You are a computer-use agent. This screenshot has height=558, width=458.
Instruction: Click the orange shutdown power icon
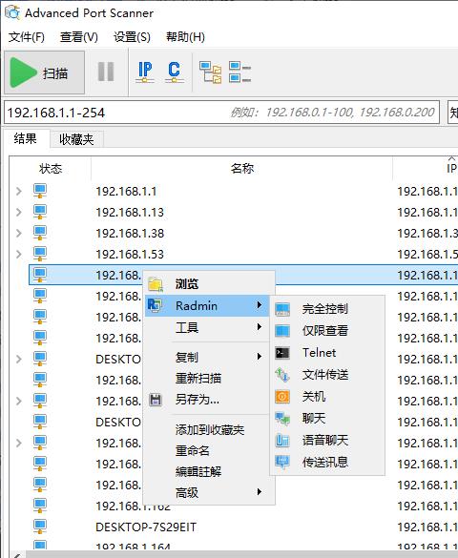(x=282, y=397)
